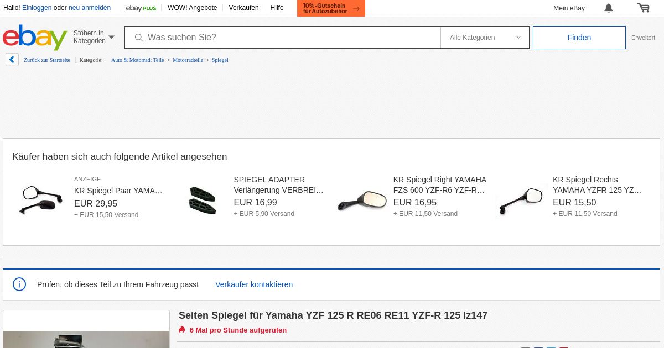Open the Motorradteile breadcrumb link
Screen dimensions: 664x348
click(188, 60)
